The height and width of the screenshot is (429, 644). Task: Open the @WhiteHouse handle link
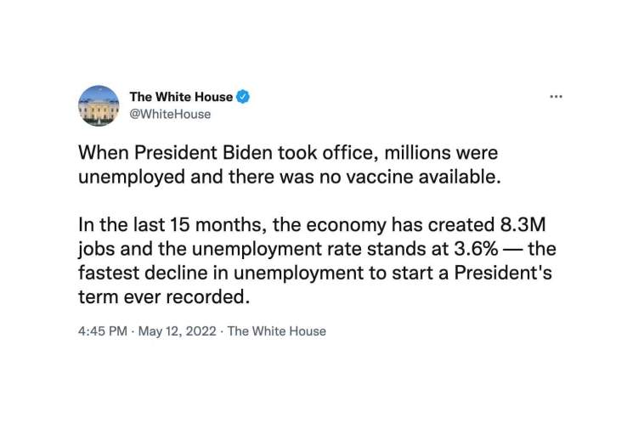(170, 114)
